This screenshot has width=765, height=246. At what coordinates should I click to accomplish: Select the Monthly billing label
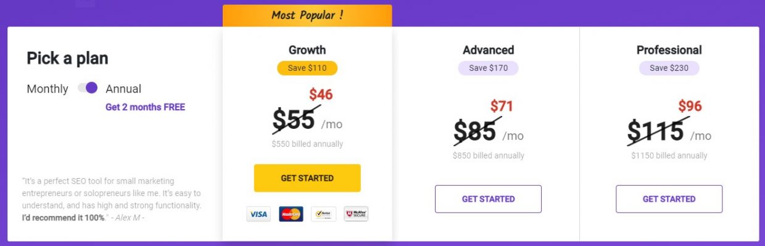click(x=48, y=89)
